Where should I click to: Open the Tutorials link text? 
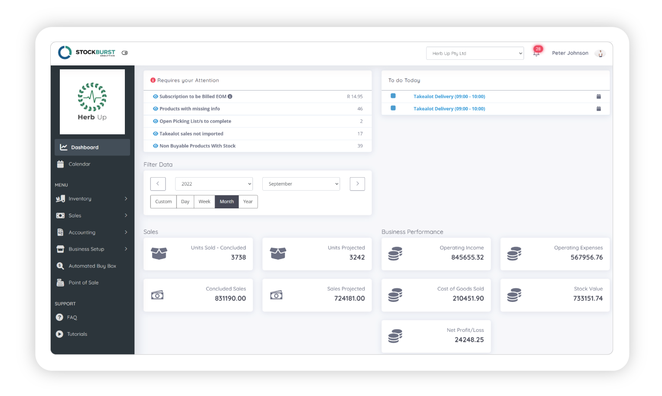click(x=77, y=334)
